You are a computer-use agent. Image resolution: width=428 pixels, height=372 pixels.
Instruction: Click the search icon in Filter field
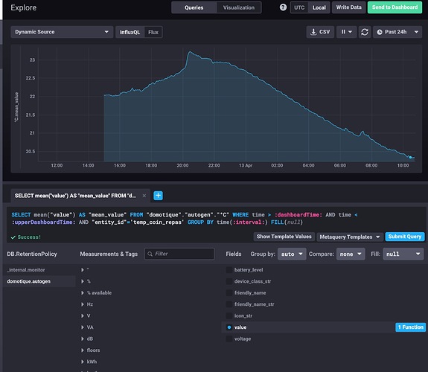(150, 254)
